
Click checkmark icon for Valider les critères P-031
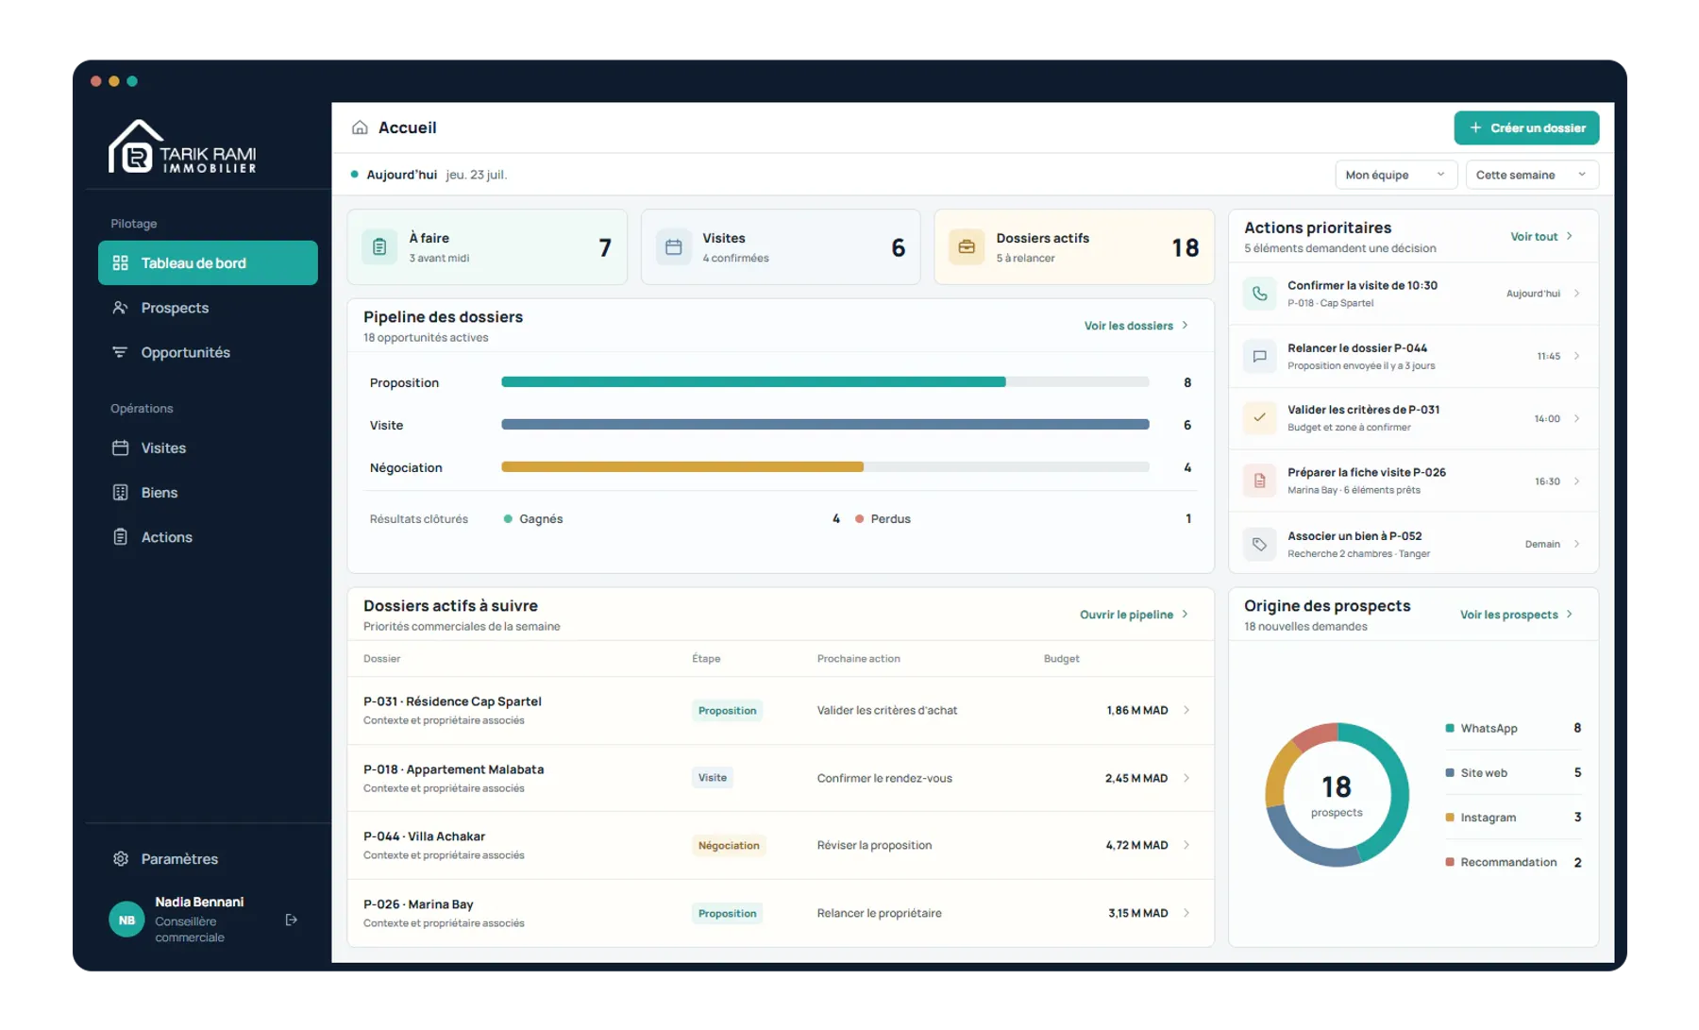tap(1259, 417)
